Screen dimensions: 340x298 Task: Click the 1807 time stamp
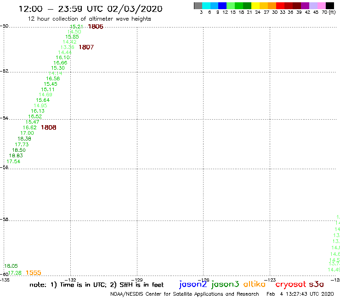coord(86,47)
